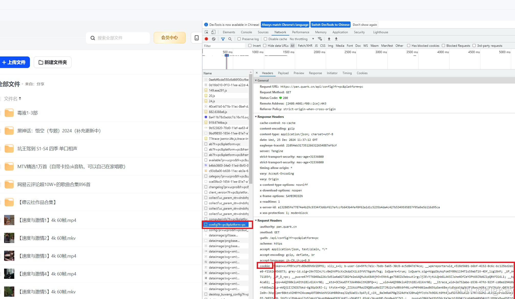
Task: Click the inspect element selector icon
Action: click(x=206, y=32)
